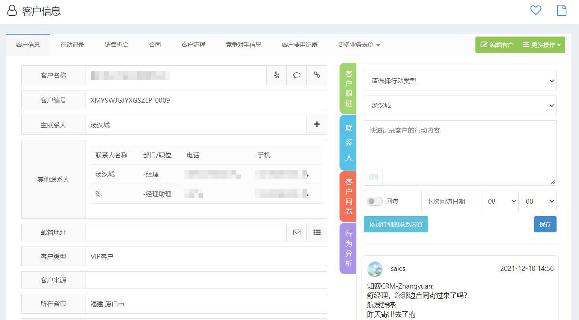The height and width of the screenshot is (320, 579).
Task: Open the 请选择行动类型 dropdown
Action: tap(460, 81)
